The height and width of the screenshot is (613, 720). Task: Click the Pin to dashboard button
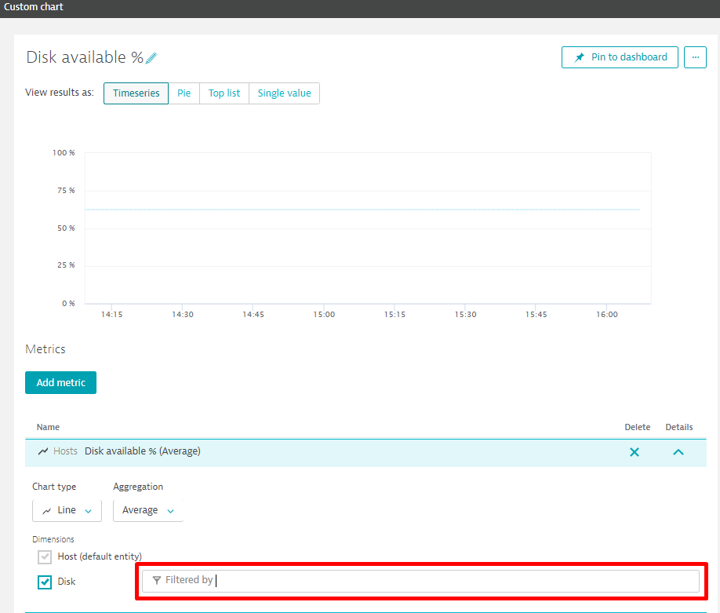(620, 57)
